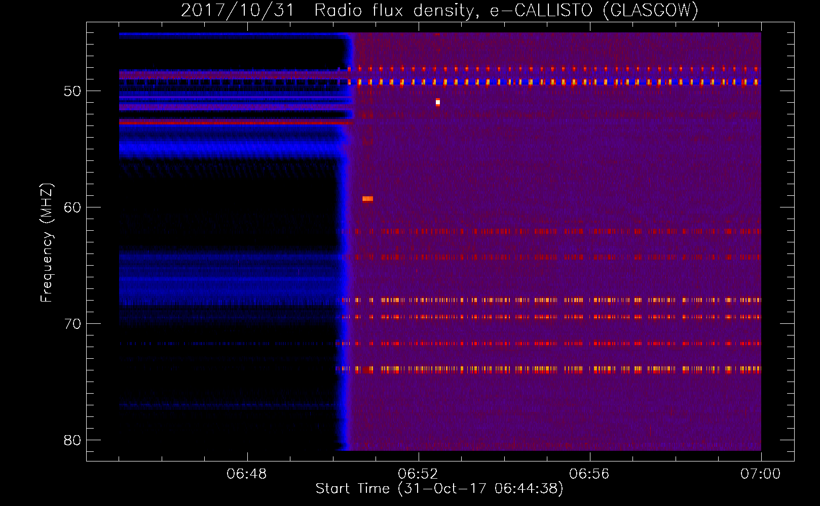Click the white bright spot near 51 MHz

pyautogui.click(x=438, y=102)
